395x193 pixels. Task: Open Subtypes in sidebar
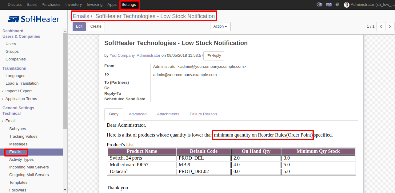18,129
